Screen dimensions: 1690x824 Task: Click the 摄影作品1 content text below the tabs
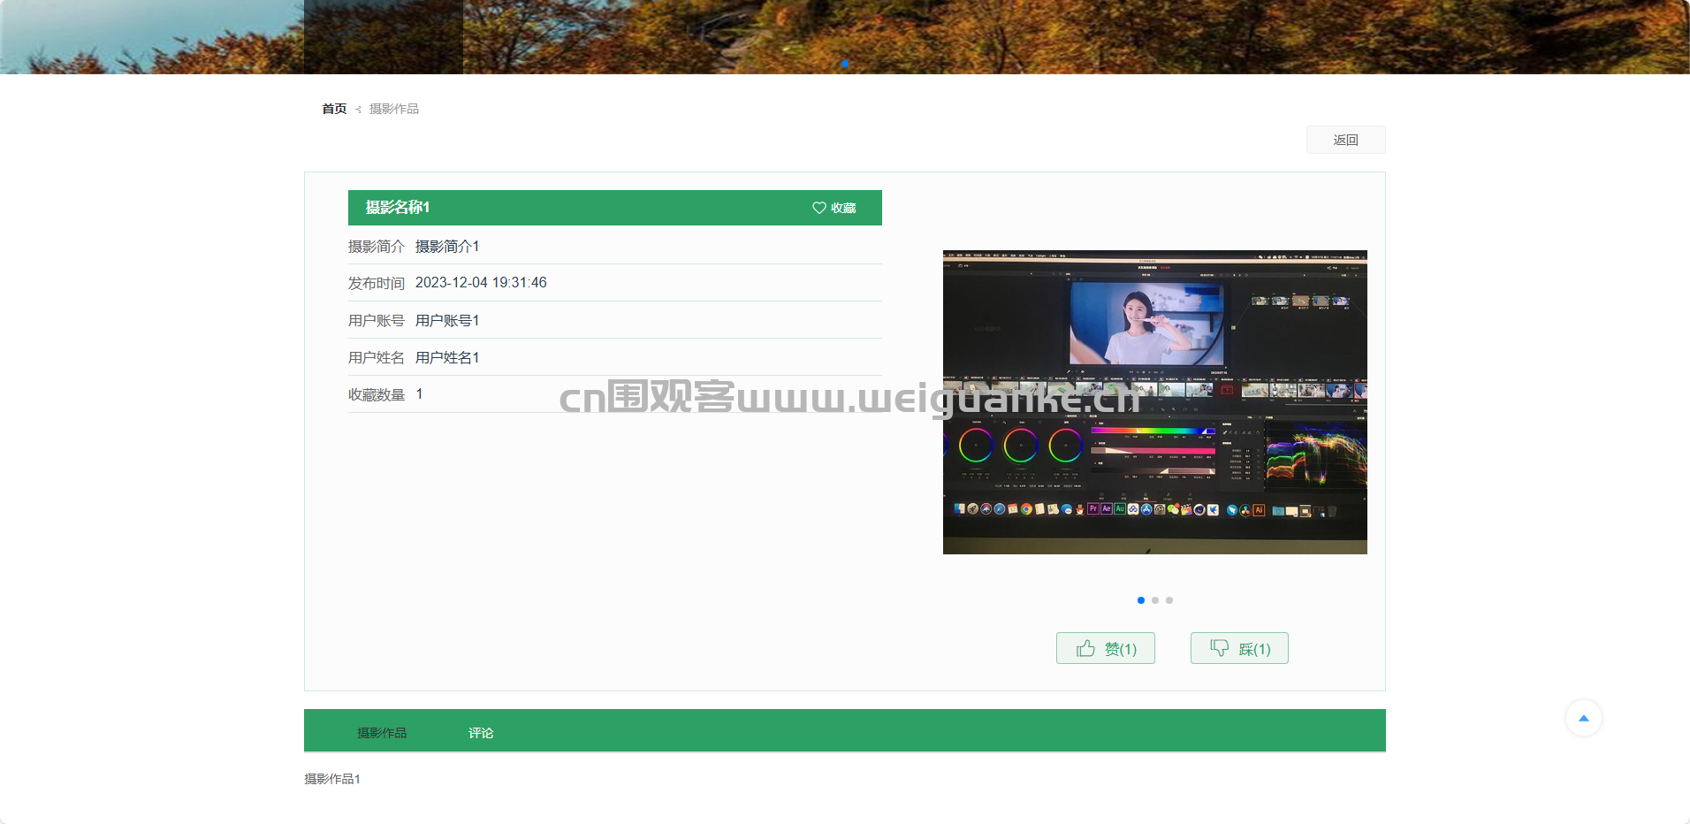pyautogui.click(x=332, y=779)
